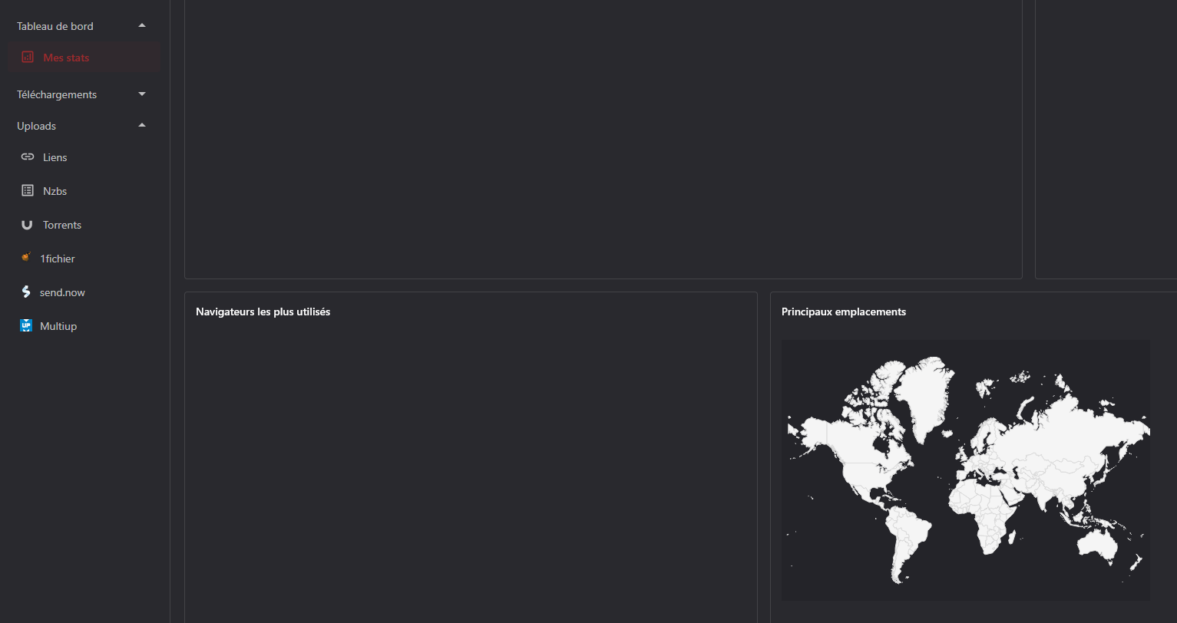Image resolution: width=1177 pixels, height=623 pixels.
Task: Collapse the Tableau de bord section arrow
Action: pos(142,26)
